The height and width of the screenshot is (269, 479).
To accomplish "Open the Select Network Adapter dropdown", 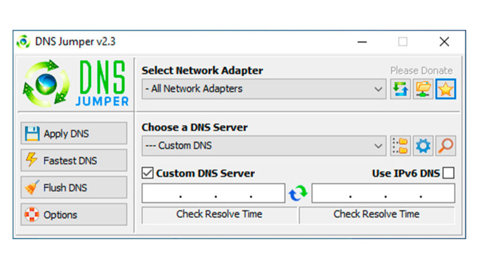I will pyautogui.click(x=264, y=89).
